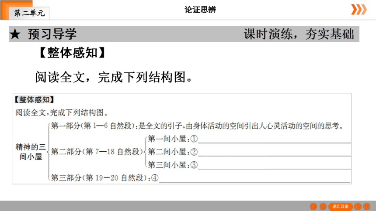This screenshot has height=211, width=376.
Task: Click the 论证思辨 title text
Action: (x=200, y=10)
